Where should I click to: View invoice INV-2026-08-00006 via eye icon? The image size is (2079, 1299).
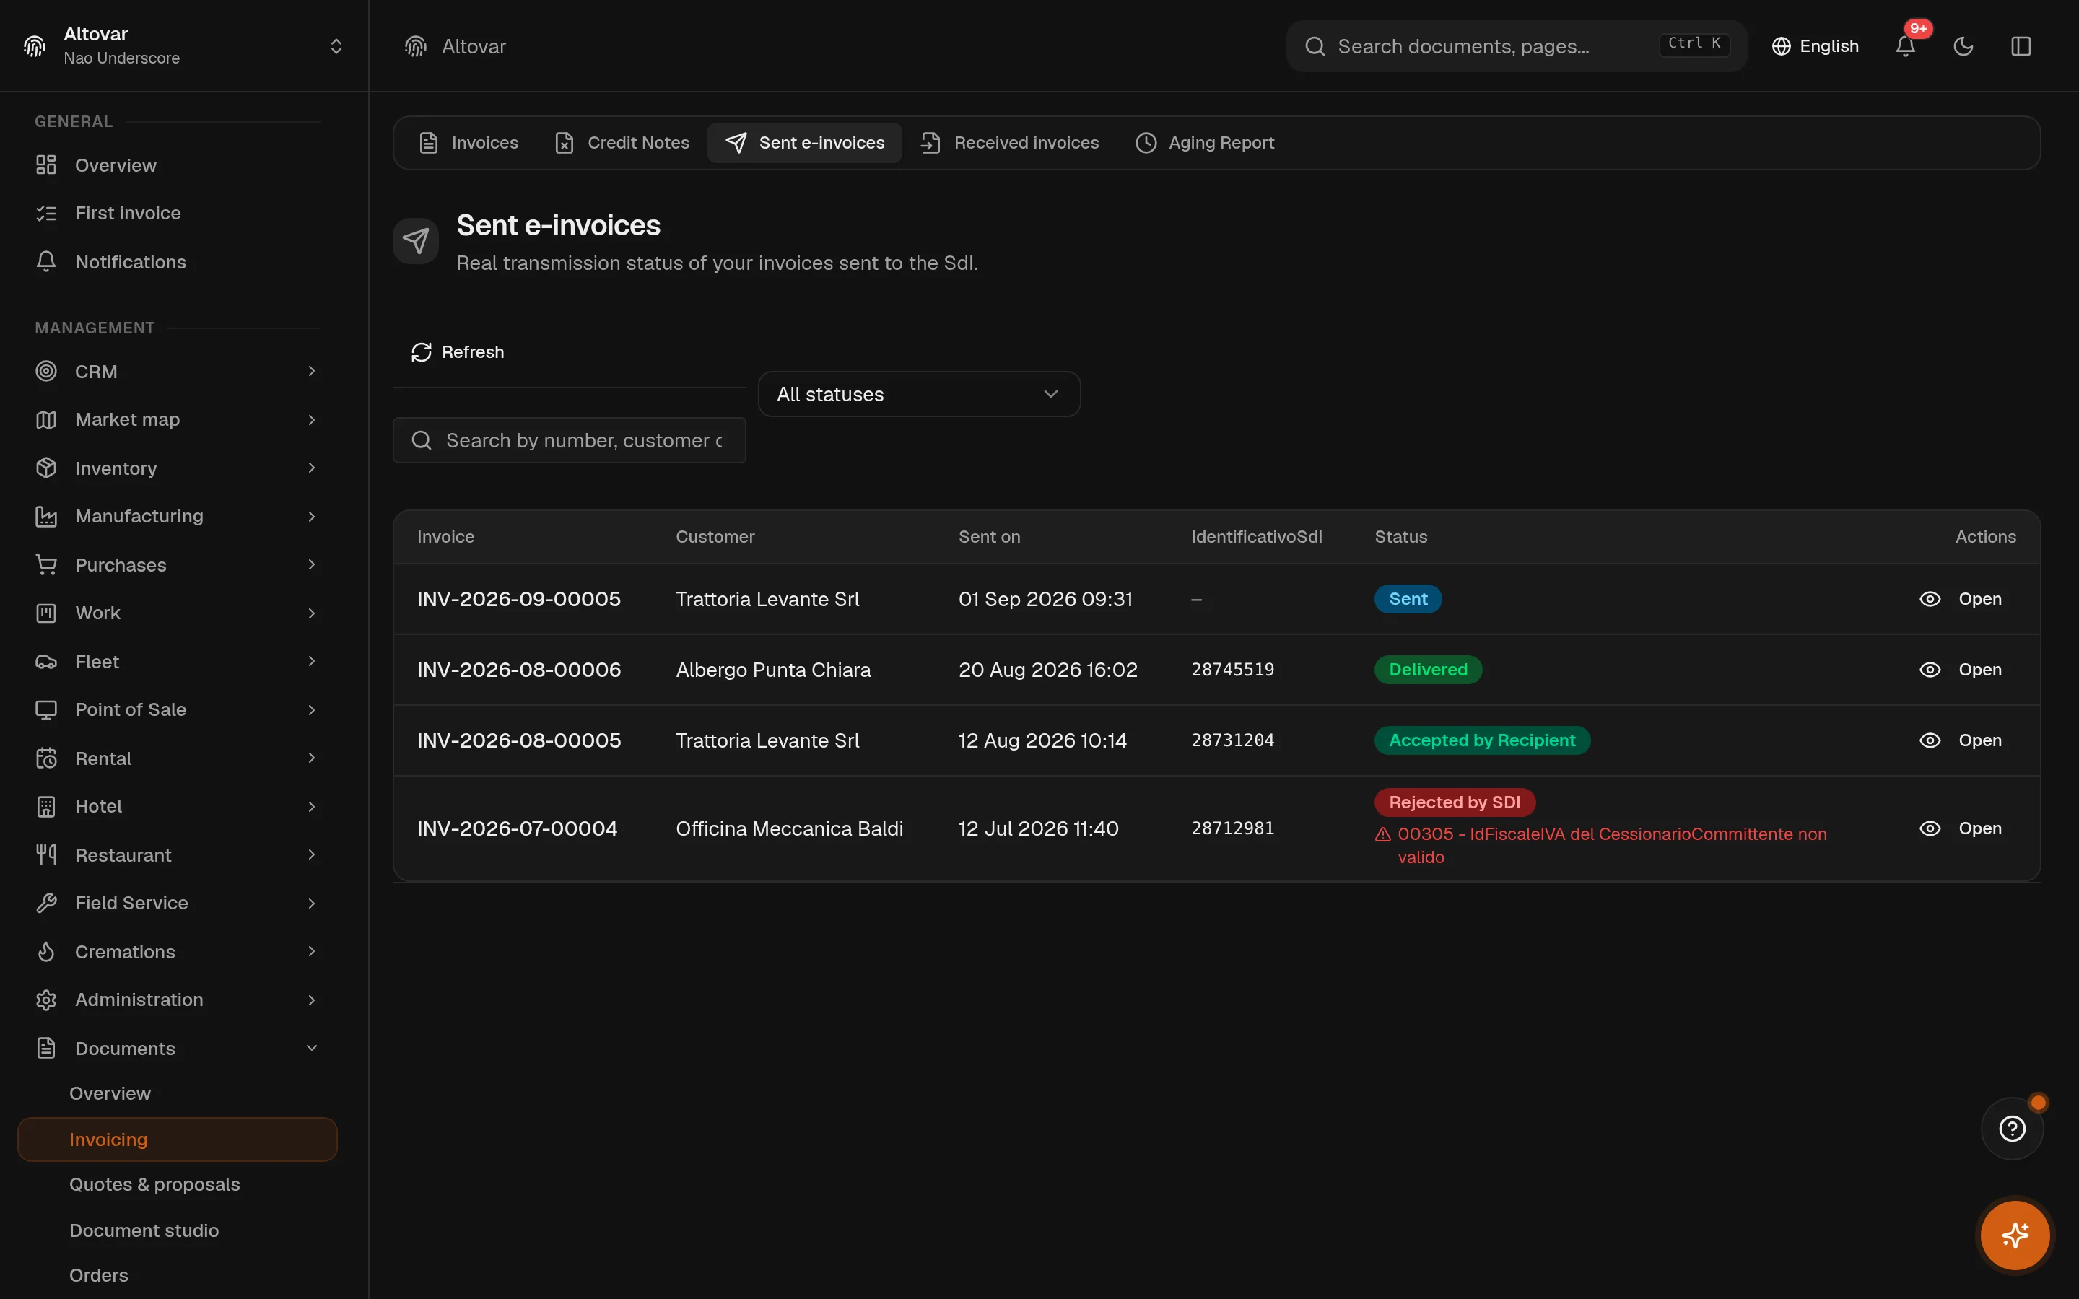[1930, 669]
